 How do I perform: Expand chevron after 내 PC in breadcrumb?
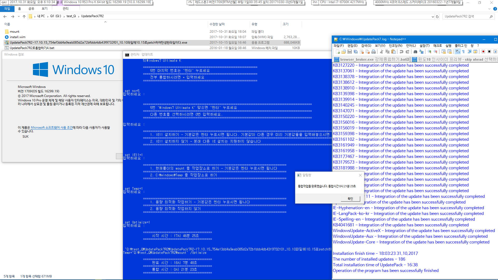(x=48, y=16)
